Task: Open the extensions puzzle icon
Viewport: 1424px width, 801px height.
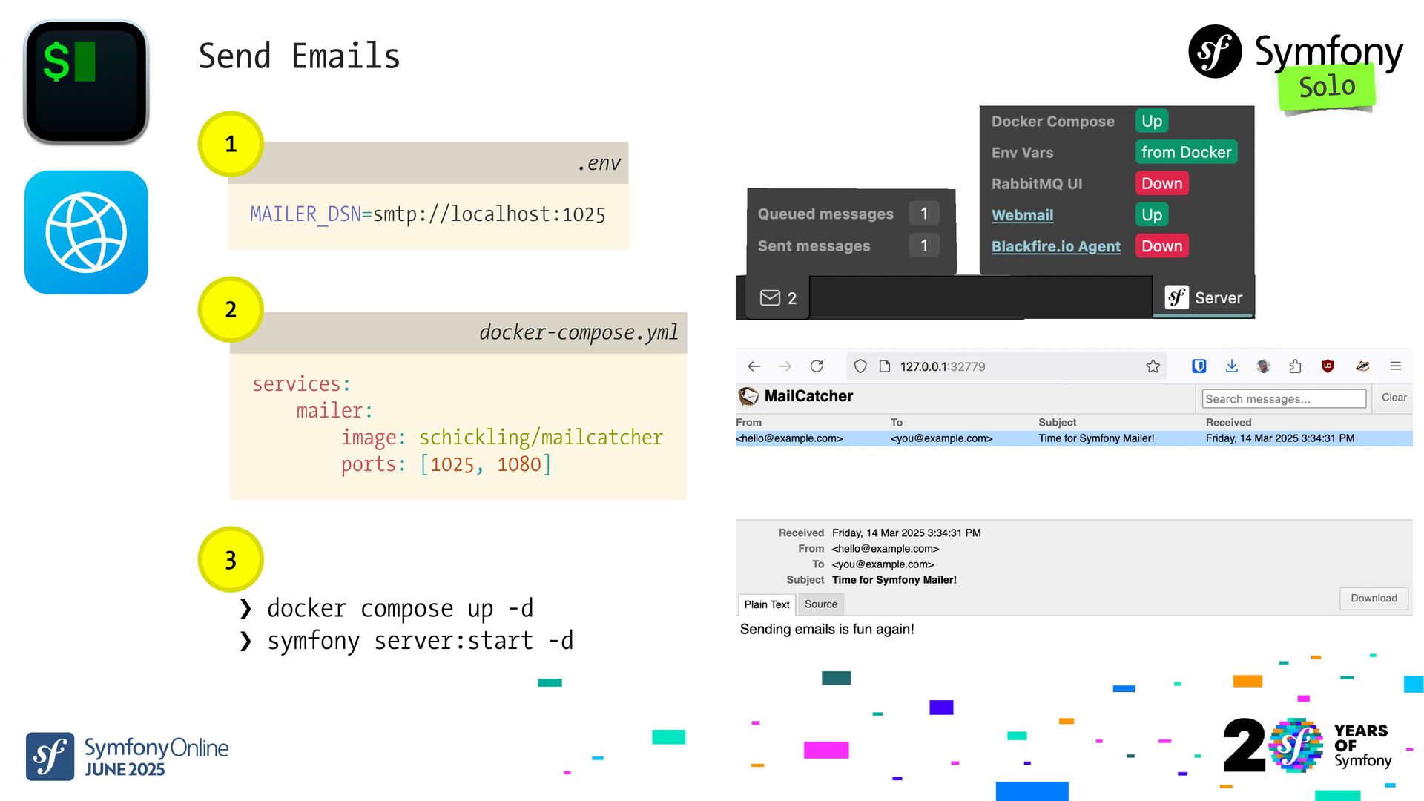Action: (1295, 366)
